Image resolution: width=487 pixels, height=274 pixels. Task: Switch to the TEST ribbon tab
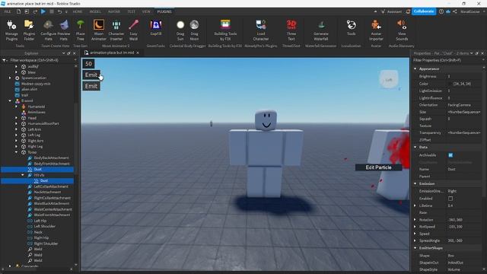tap(131, 11)
